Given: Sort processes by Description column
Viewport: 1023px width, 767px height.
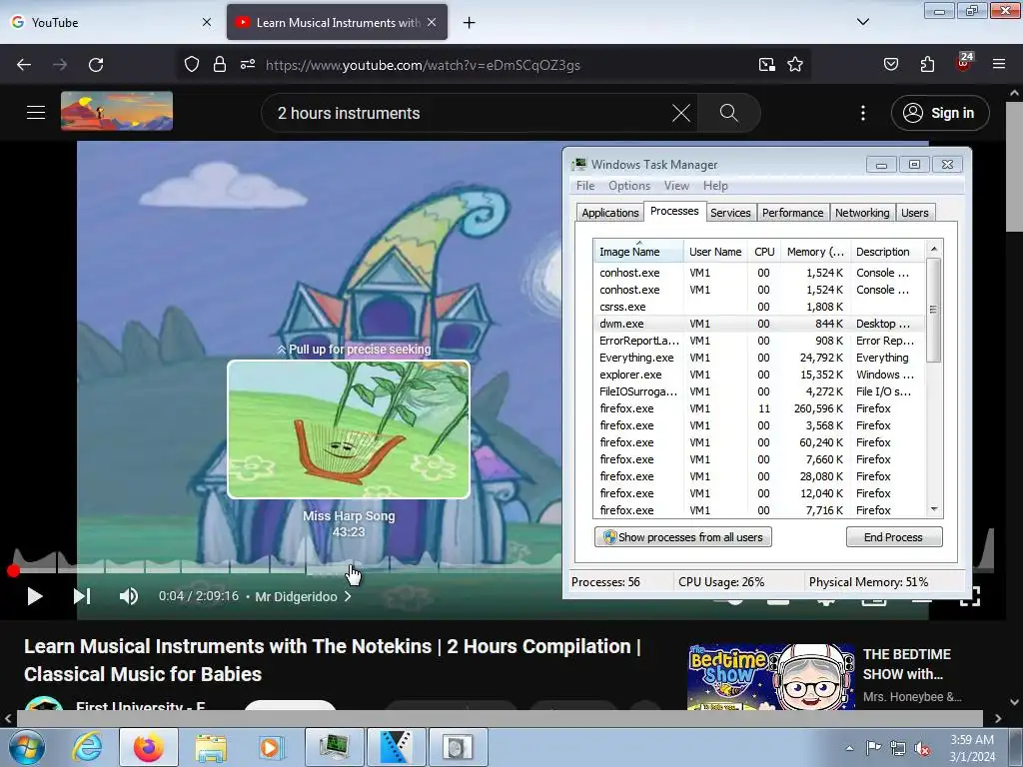Looking at the screenshot, I should pos(887,252).
